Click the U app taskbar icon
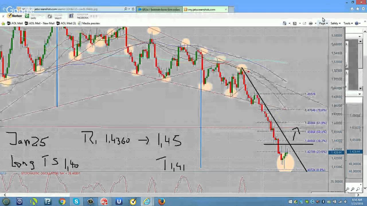 point(119,202)
